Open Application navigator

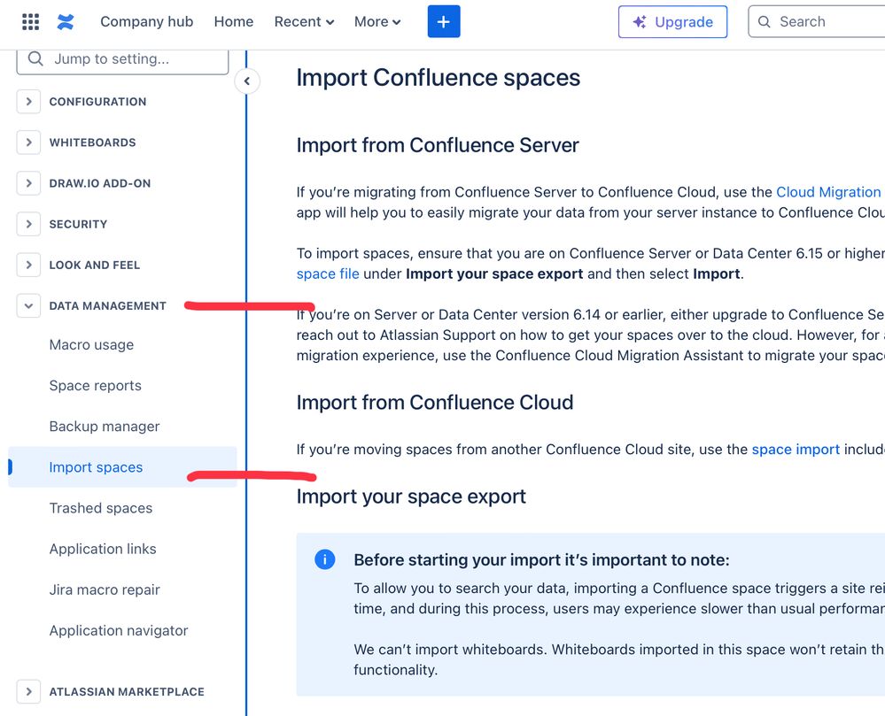click(119, 631)
